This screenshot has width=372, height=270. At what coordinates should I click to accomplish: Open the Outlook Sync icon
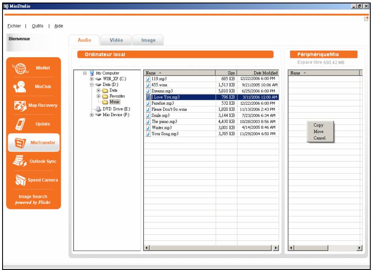coord(20,161)
